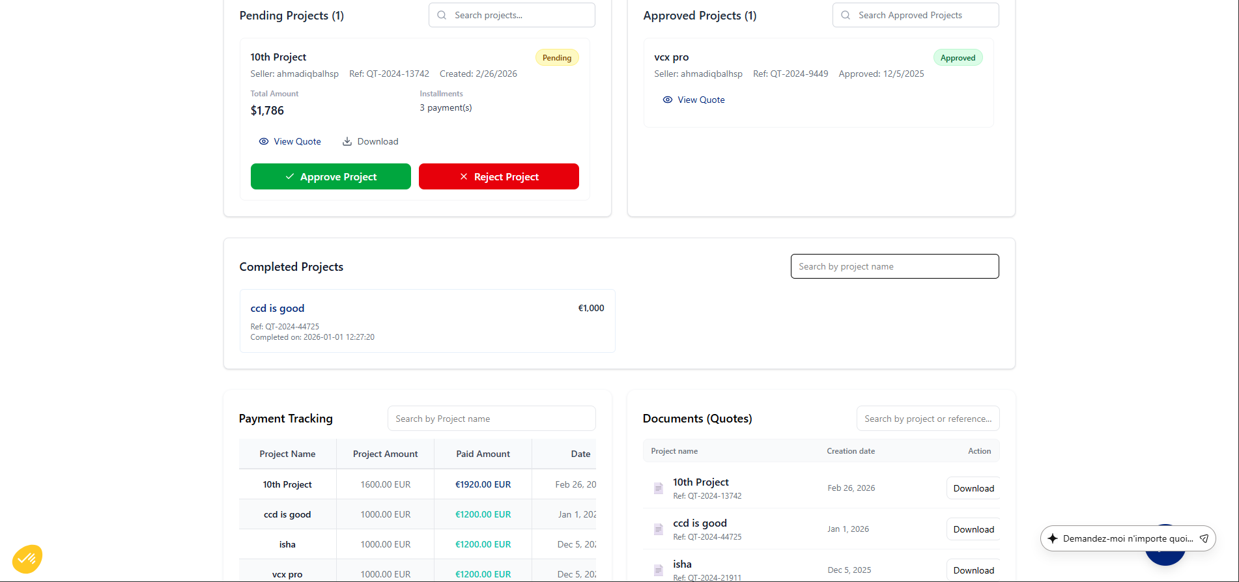Click the ccd is good row in Payment Tracking
This screenshot has height=582, width=1239.
click(418, 514)
